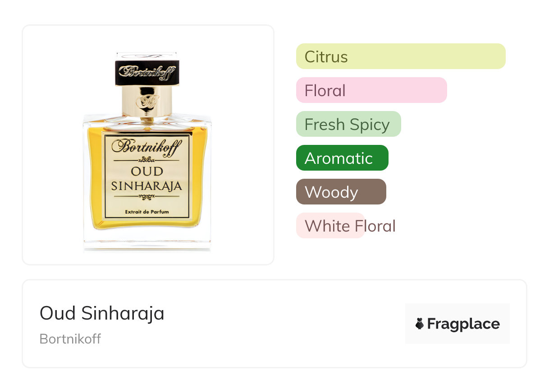The image size is (549, 390).
Task: Choose the Fresh Spicy accord bar
Action: pos(348,124)
